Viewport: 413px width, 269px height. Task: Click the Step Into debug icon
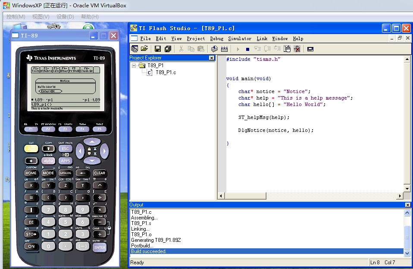pyautogui.click(x=258, y=49)
